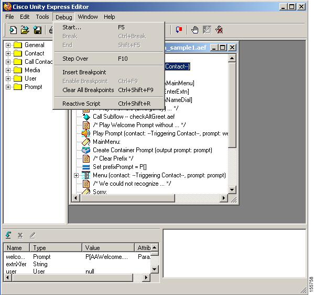The width and height of the screenshot is (314, 295).
Task: Close the open Debug menu
Action: pos(63,17)
